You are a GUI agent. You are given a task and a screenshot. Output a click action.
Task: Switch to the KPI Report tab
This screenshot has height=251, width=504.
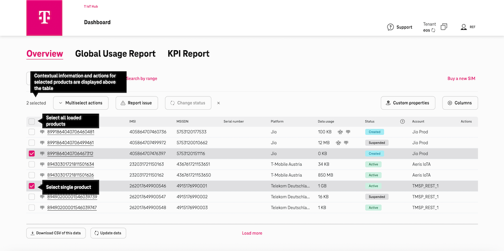(188, 54)
